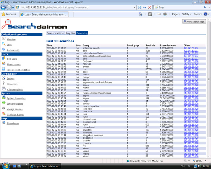Click the System diagnostics icon
Image resolution: width=211 pixels, height=169 pixels.
tap(4, 98)
